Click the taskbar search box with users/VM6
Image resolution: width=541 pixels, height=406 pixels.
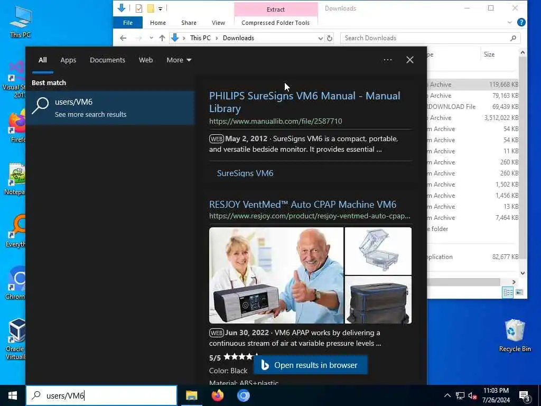[101, 395]
